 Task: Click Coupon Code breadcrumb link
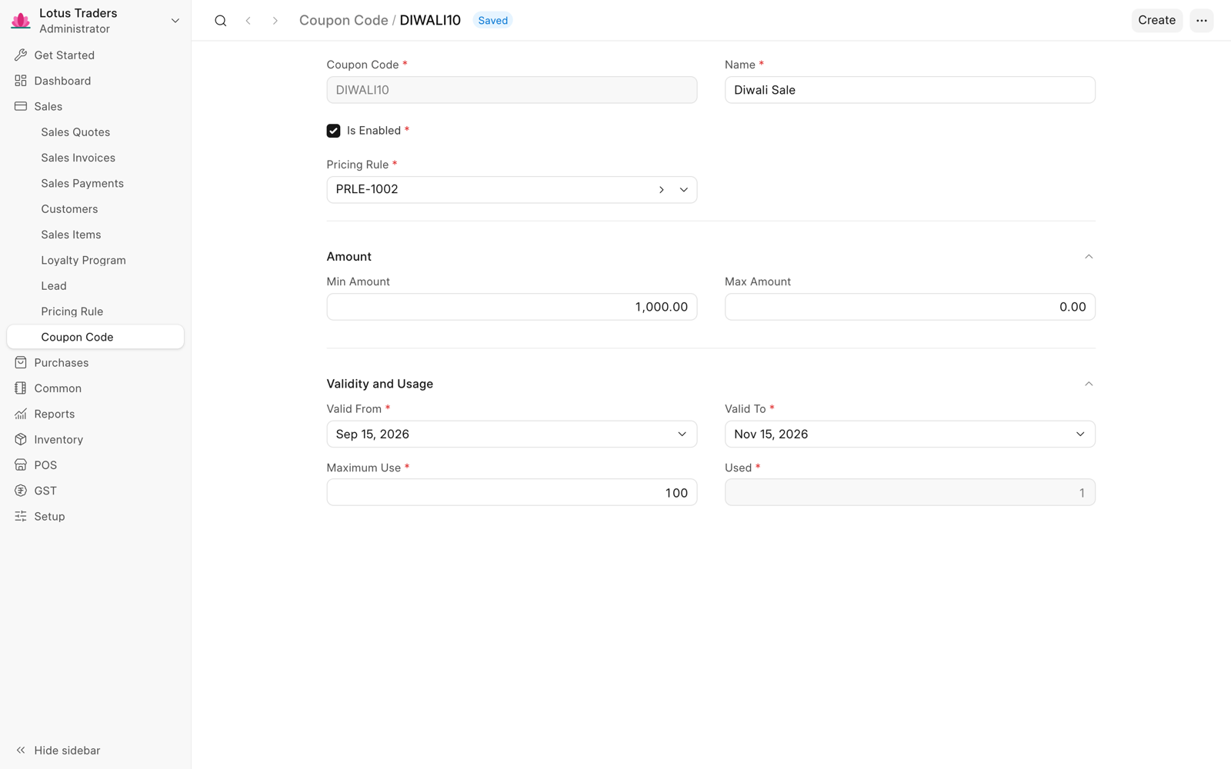(343, 21)
